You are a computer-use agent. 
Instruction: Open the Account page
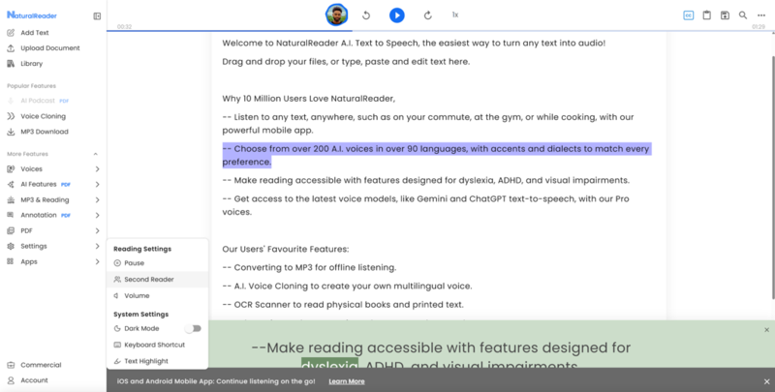coord(34,380)
